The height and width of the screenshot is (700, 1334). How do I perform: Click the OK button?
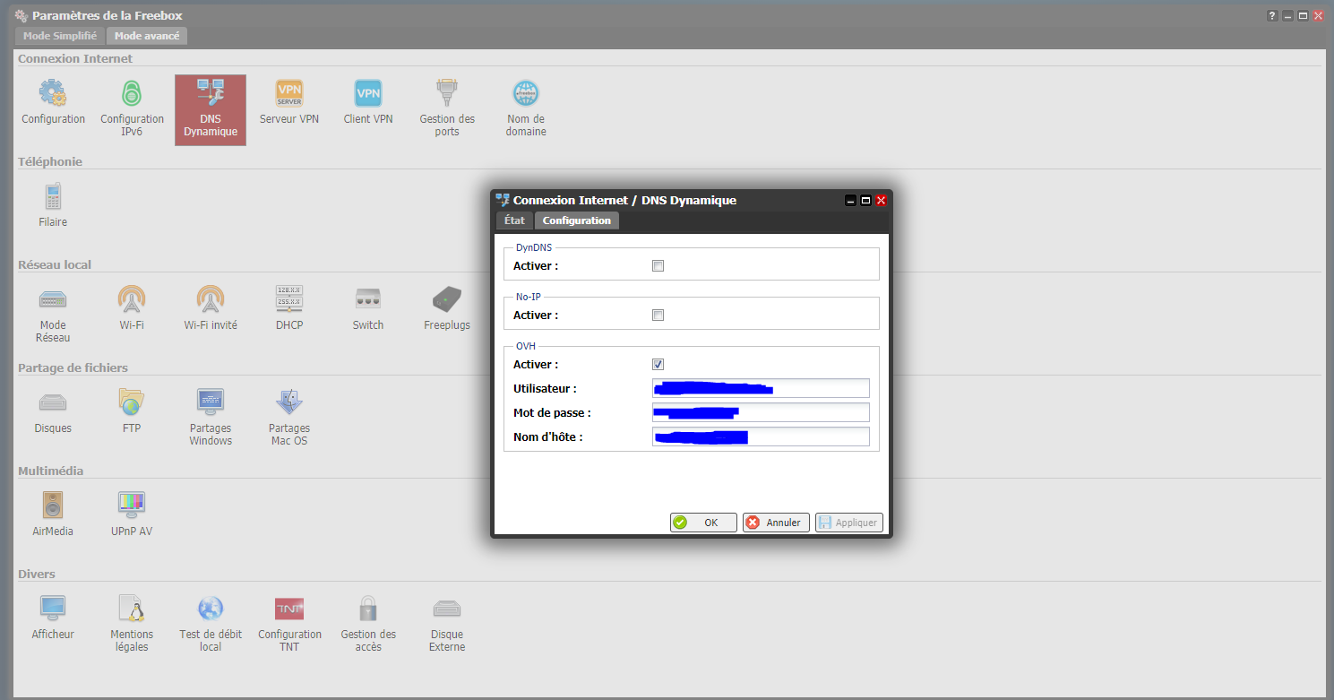(703, 523)
